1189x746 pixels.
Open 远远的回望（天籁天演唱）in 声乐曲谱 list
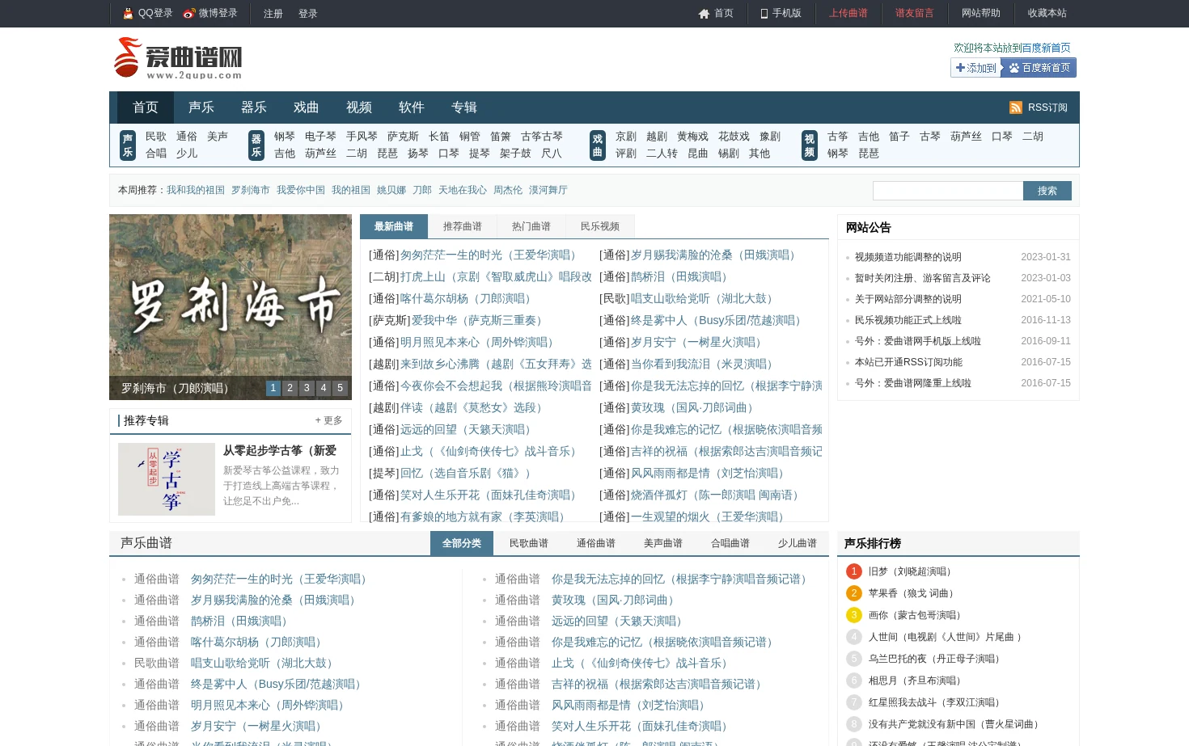pos(620,621)
